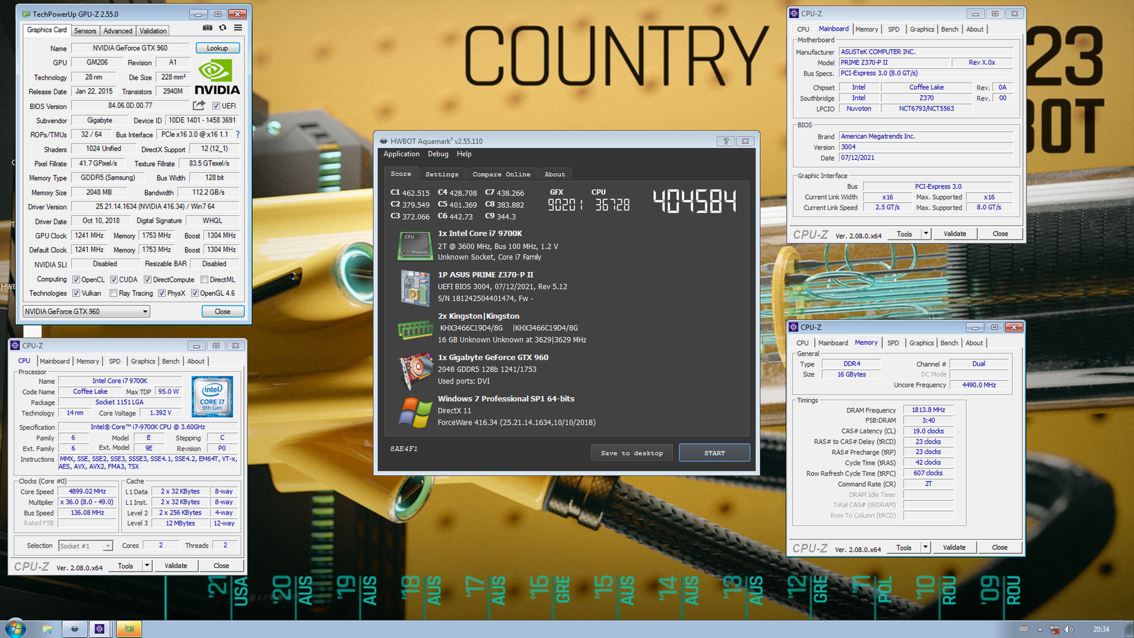Viewport: 1134px width, 638px height.
Task: Open Bench tab in CPU-Z Mainboard window
Action: (950, 29)
